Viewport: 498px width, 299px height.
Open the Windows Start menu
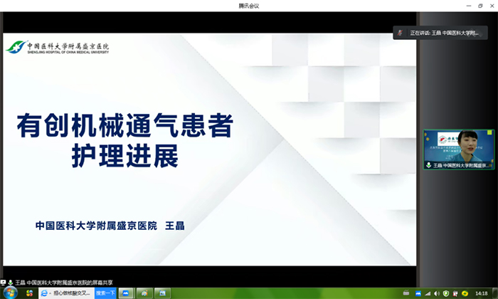(9, 293)
